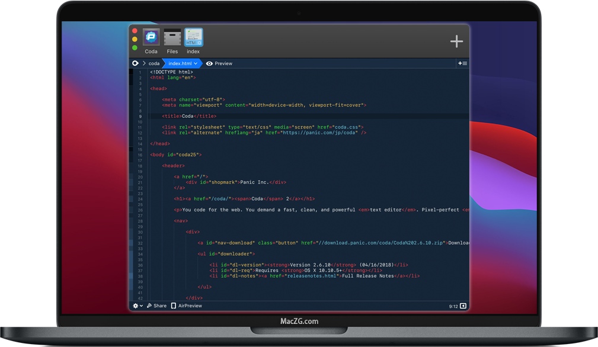Click line number 9 in the gutter
The width and height of the screenshot is (598, 347).
[140, 115]
